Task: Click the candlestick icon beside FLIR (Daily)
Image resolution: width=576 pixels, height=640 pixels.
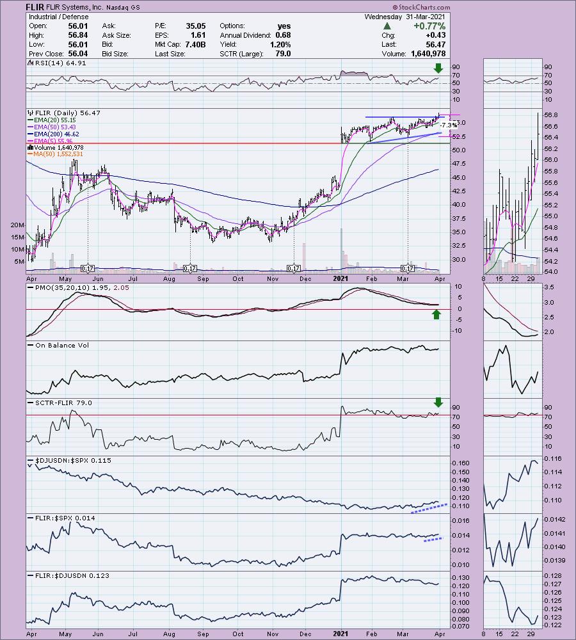Action: 31,113
